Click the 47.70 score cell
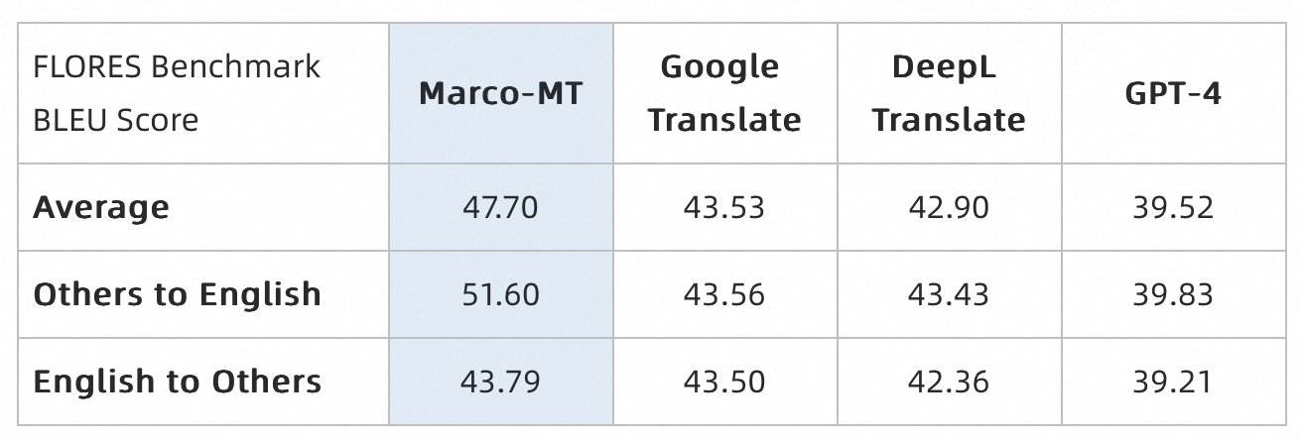The width and height of the screenshot is (1302, 440). tap(500, 207)
